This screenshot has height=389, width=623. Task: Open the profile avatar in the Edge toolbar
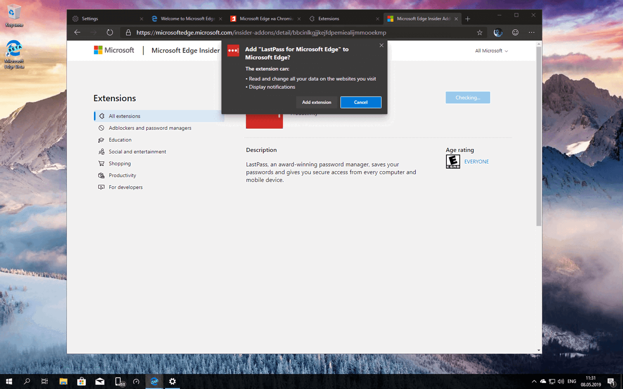coord(498,32)
